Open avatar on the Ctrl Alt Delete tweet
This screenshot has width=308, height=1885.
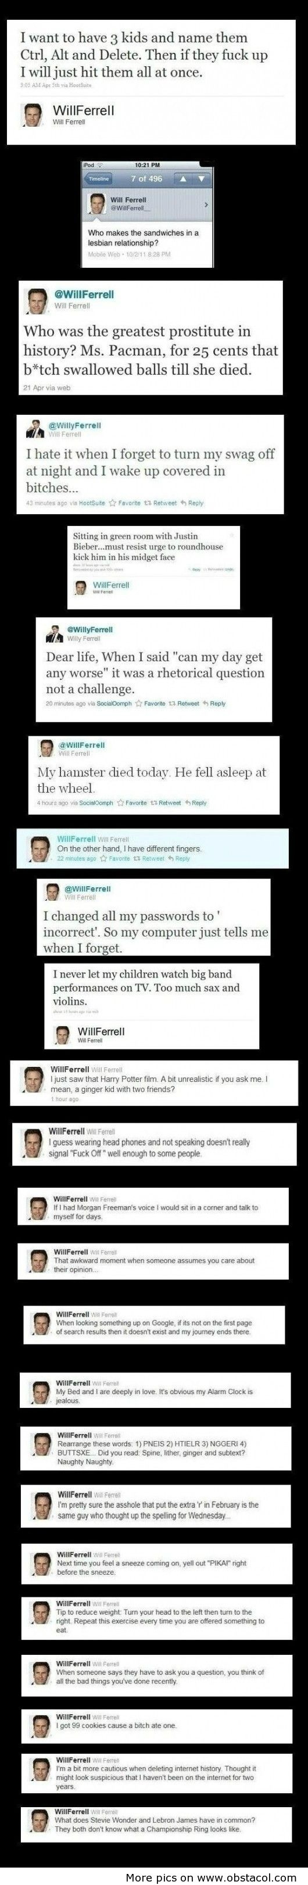click(x=34, y=115)
